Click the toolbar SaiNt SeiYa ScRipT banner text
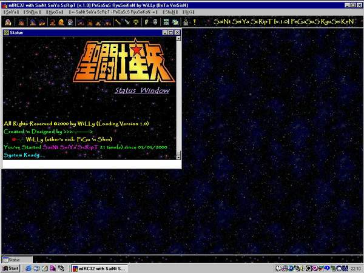Image resolution: width=364 pixels, height=273 pixels. click(x=284, y=22)
